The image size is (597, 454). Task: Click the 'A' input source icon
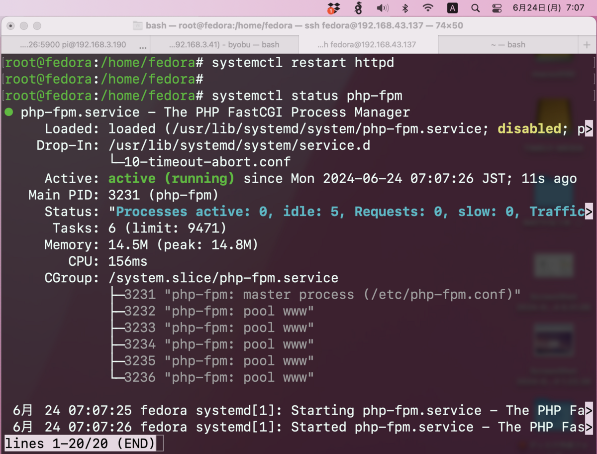click(452, 8)
